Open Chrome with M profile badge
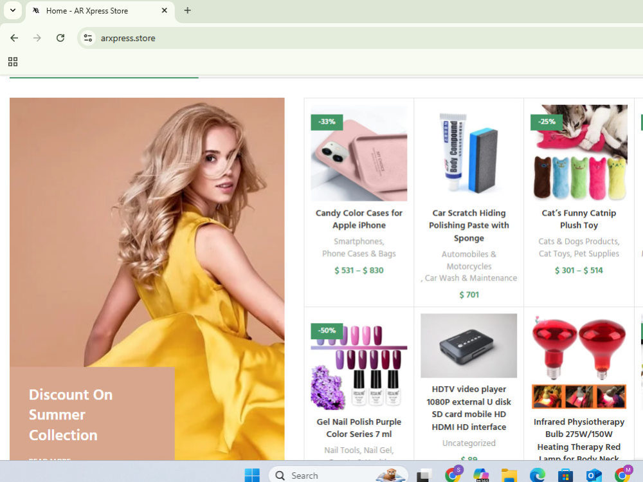This screenshot has height=482, width=643. (x=623, y=474)
